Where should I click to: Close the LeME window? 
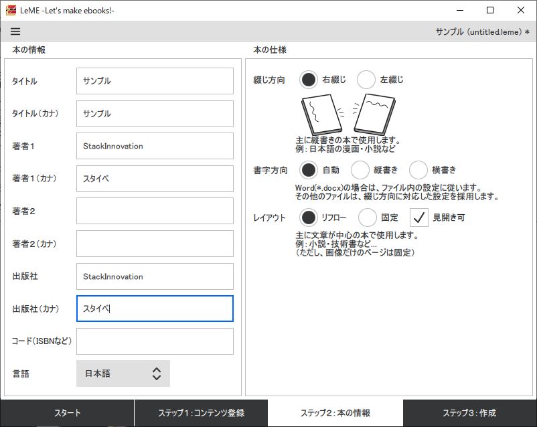coord(520,10)
